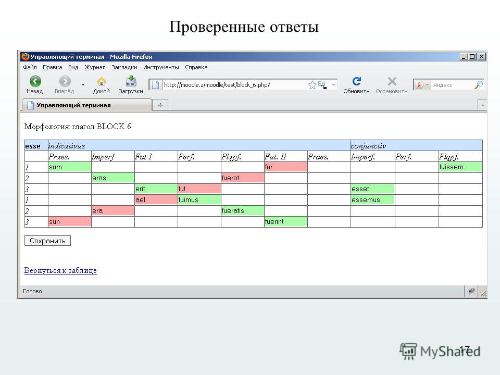Click into the Яндекс search field
The width and height of the screenshot is (500, 375).
[x=453, y=85]
